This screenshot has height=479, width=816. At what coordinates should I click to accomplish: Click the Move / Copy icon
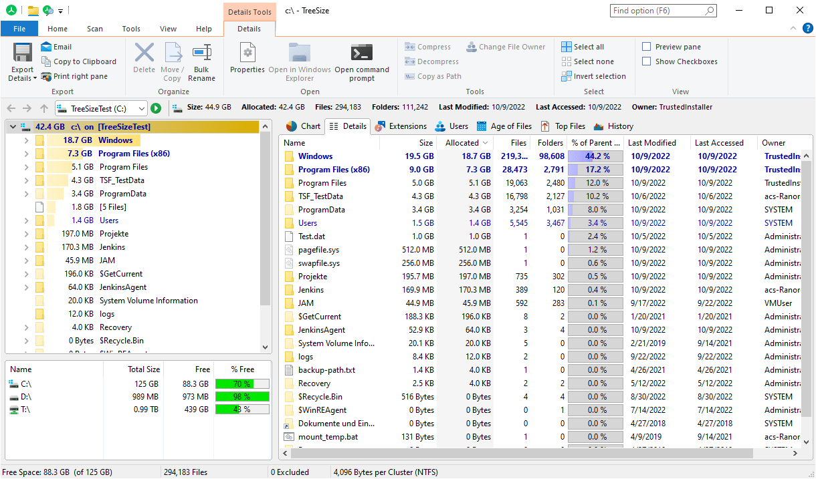coord(172,53)
